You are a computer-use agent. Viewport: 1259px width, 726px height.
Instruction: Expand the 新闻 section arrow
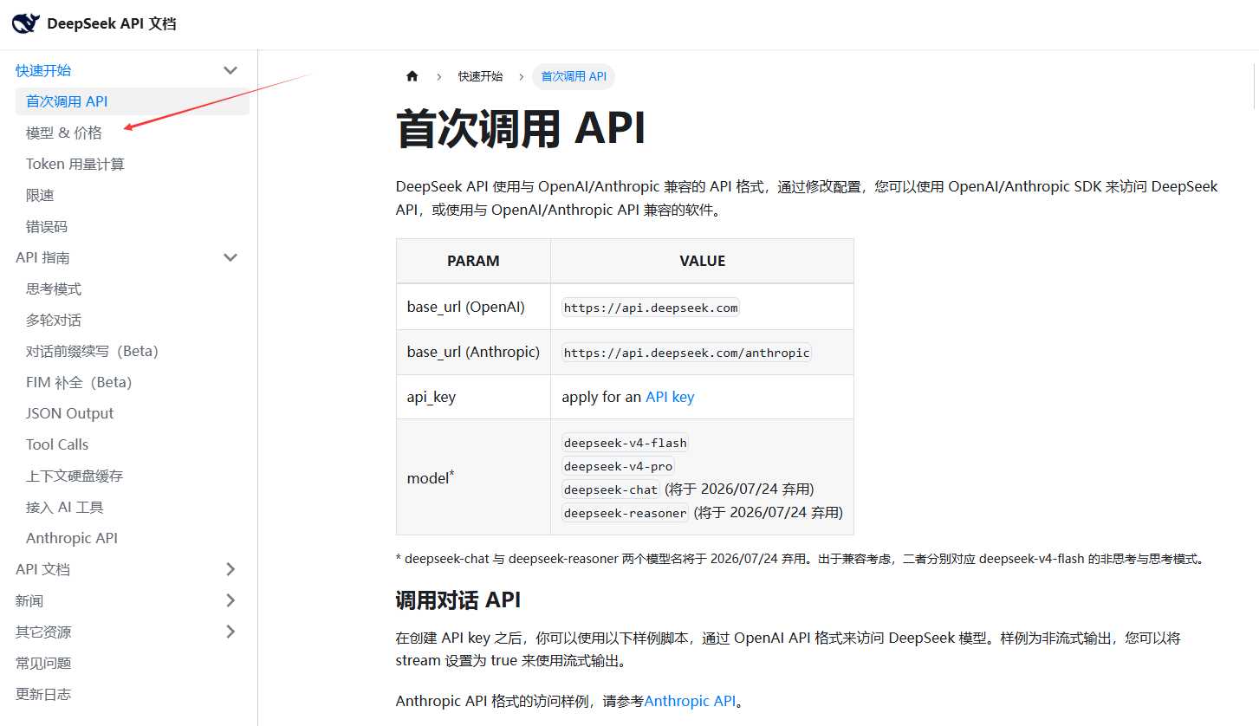(230, 600)
